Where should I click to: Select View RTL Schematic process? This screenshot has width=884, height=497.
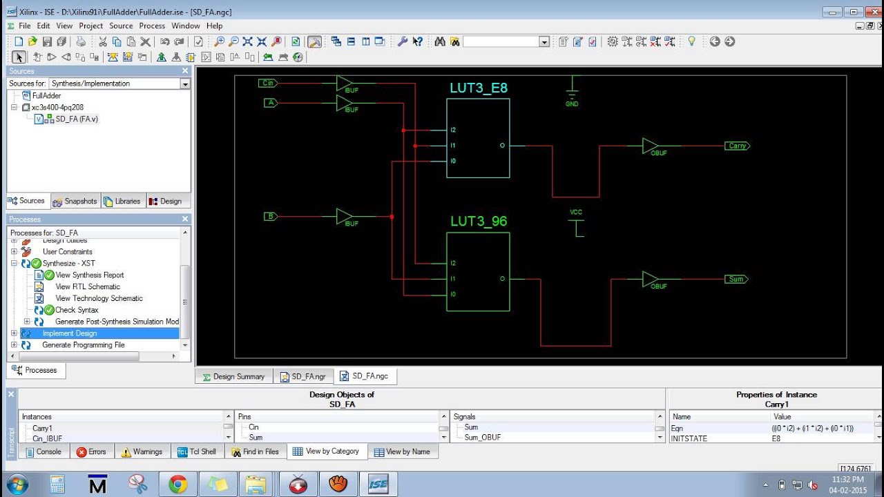(88, 286)
